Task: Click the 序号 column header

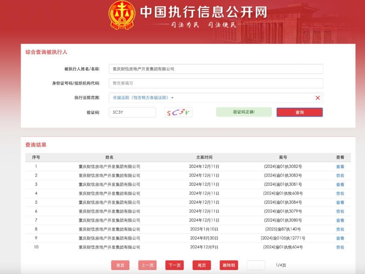Action: point(36,157)
